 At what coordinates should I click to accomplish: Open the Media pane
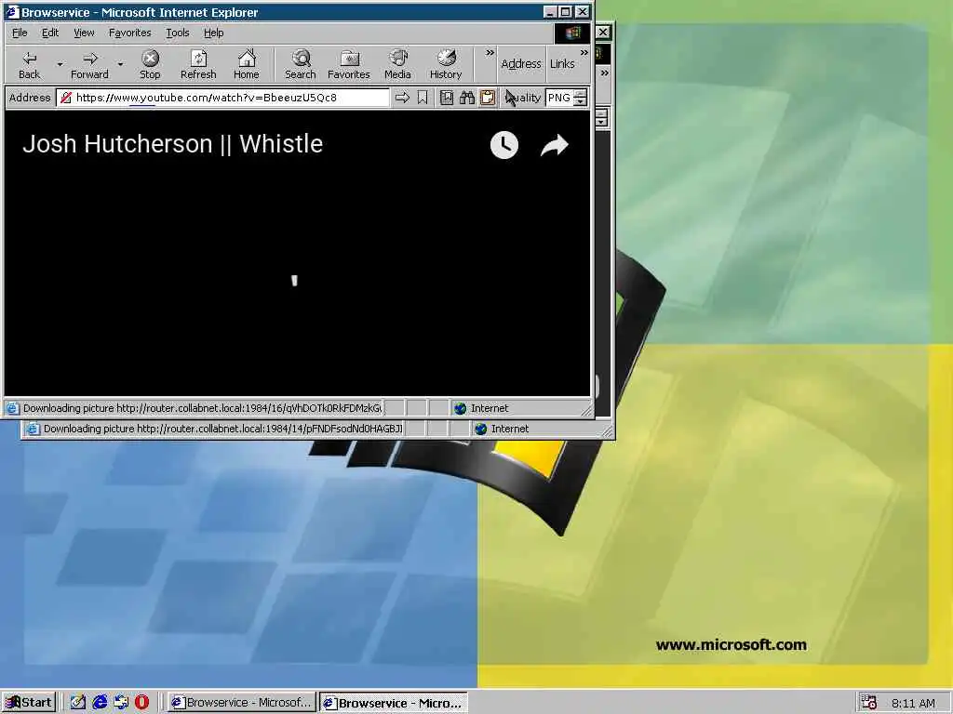tap(397, 64)
